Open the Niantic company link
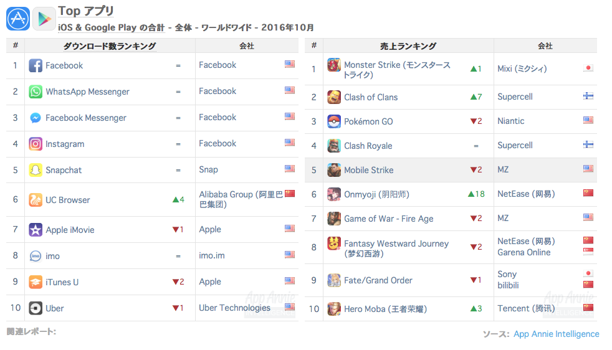This screenshot has width=612, height=350. pyautogui.click(x=510, y=121)
